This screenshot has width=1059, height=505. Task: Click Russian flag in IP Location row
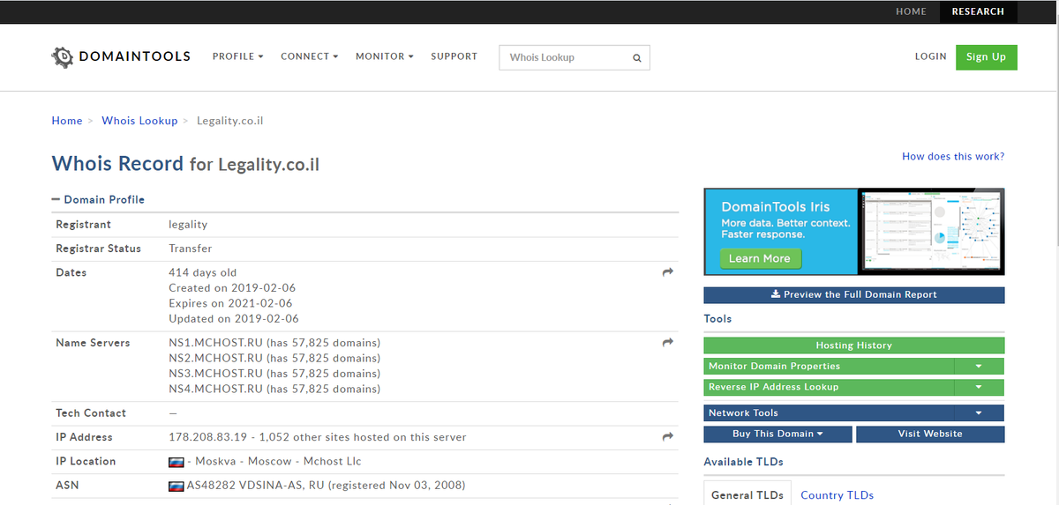[176, 462]
